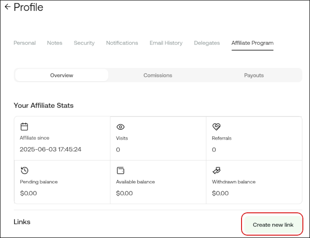This screenshot has height=238, width=310.
Task: Switch to the Notes tab
Action: coord(55,43)
